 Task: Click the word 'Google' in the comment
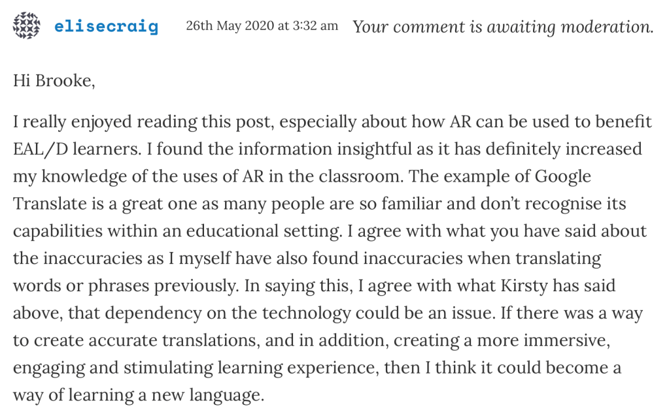563,176
